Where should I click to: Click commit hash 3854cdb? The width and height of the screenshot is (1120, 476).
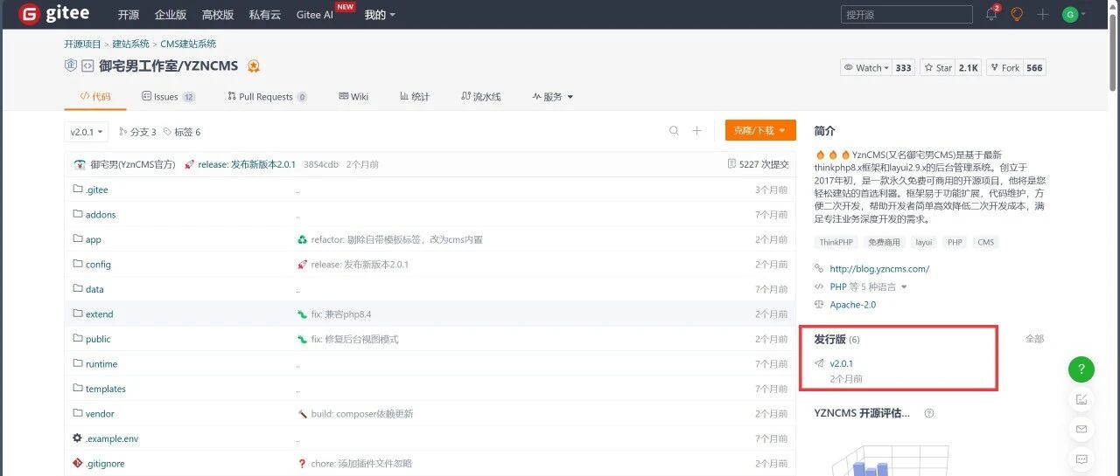coord(320,164)
